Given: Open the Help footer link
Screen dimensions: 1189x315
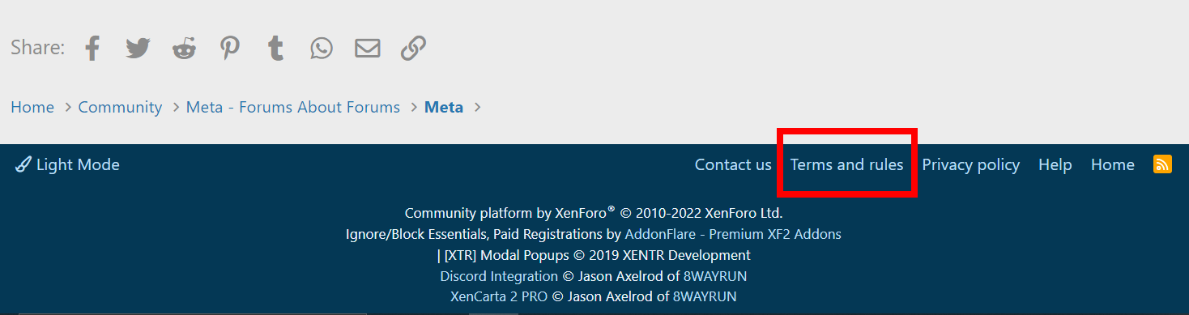Looking at the screenshot, I should 1055,164.
